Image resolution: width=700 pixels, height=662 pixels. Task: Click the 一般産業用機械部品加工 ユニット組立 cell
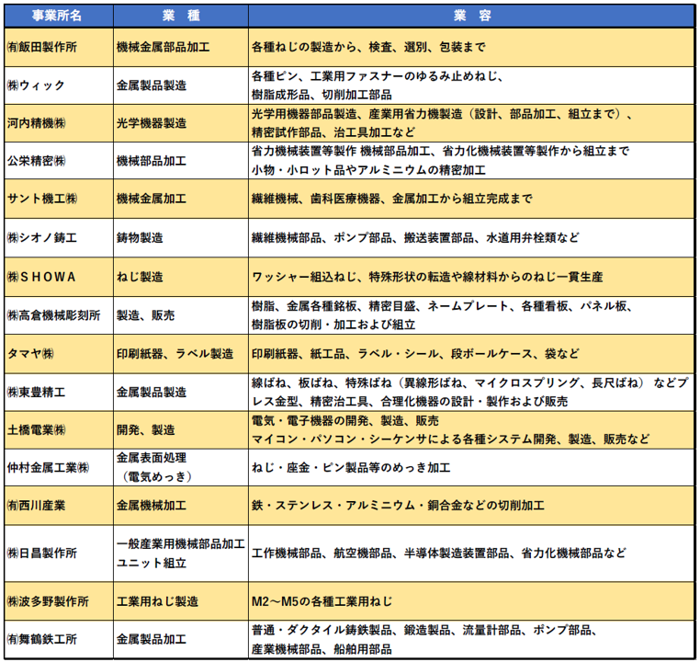tap(181, 554)
